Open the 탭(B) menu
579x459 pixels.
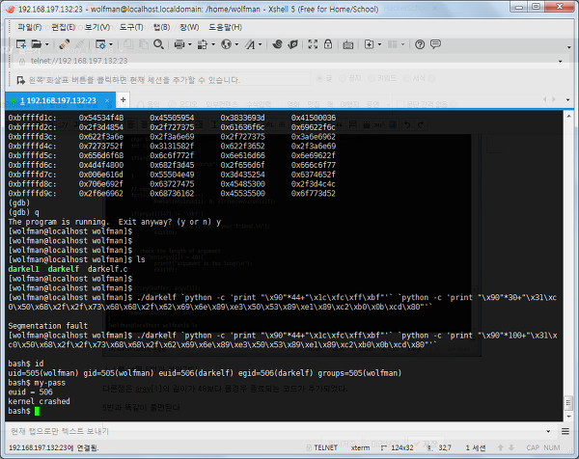[x=162, y=27]
